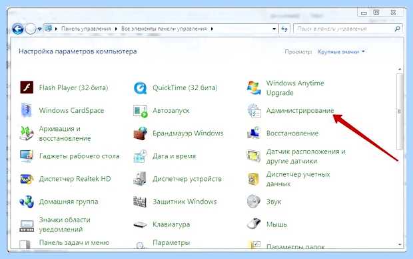Click the scrollbar up arrow

click(x=400, y=69)
